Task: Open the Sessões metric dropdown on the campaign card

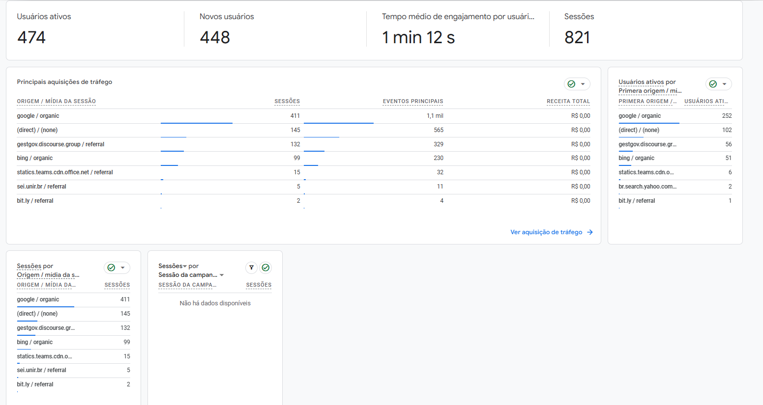Action: pyautogui.click(x=184, y=266)
